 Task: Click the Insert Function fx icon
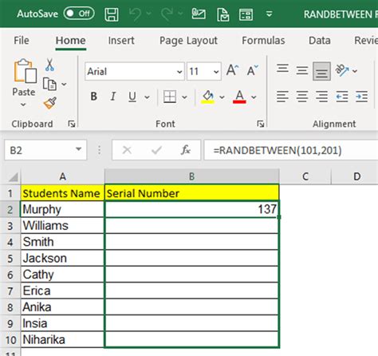(186, 150)
